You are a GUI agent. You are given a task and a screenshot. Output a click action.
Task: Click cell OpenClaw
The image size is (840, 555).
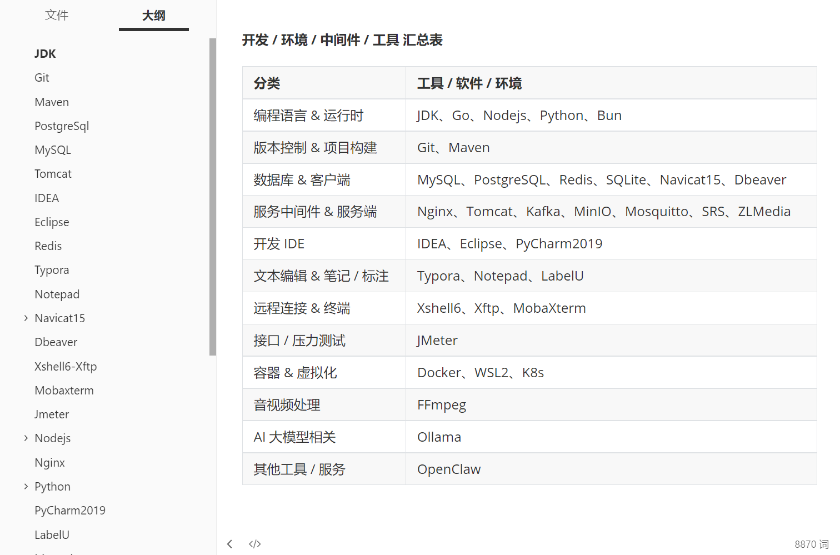(x=611, y=469)
